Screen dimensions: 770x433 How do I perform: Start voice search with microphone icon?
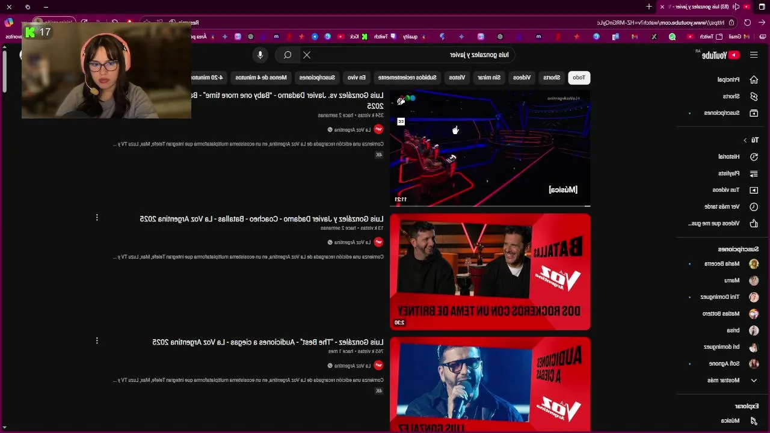260,55
